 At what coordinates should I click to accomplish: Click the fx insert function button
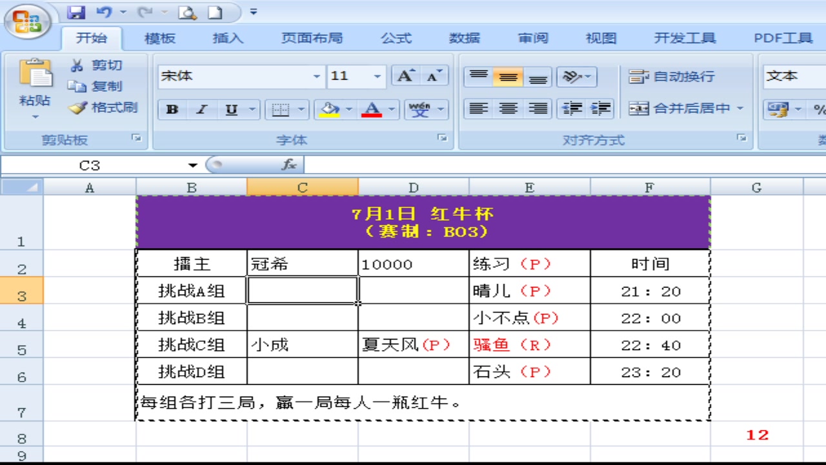coord(288,165)
